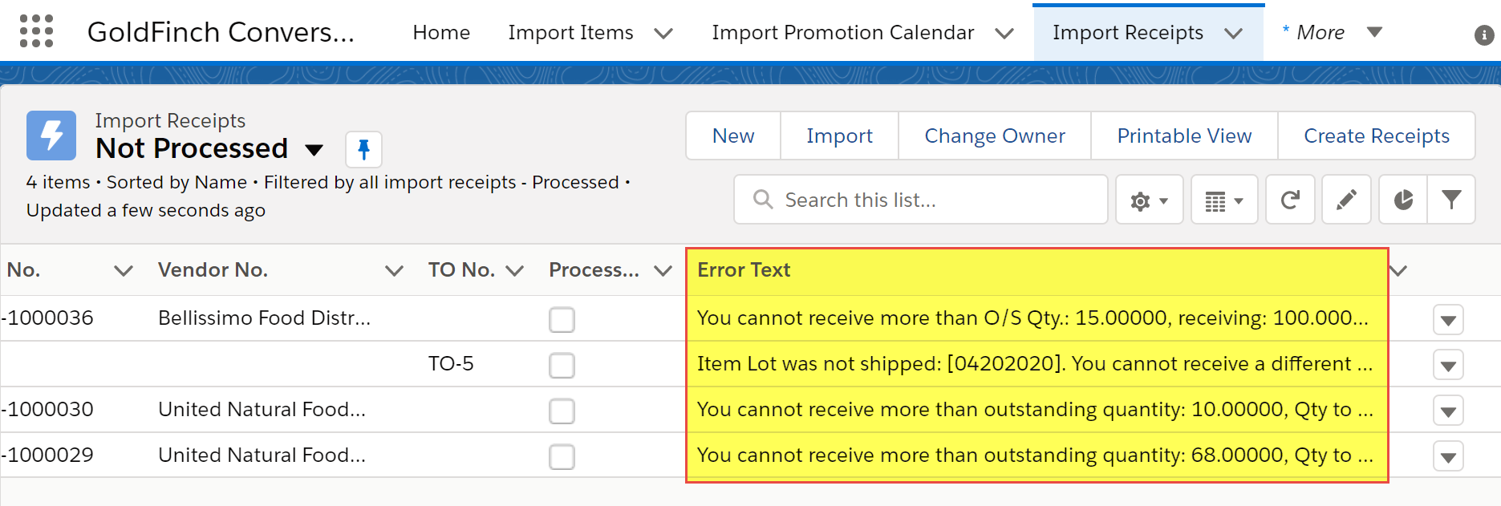The width and height of the screenshot is (1501, 506).
Task: Open the App Launcher grid icon
Action: [36, 31]
